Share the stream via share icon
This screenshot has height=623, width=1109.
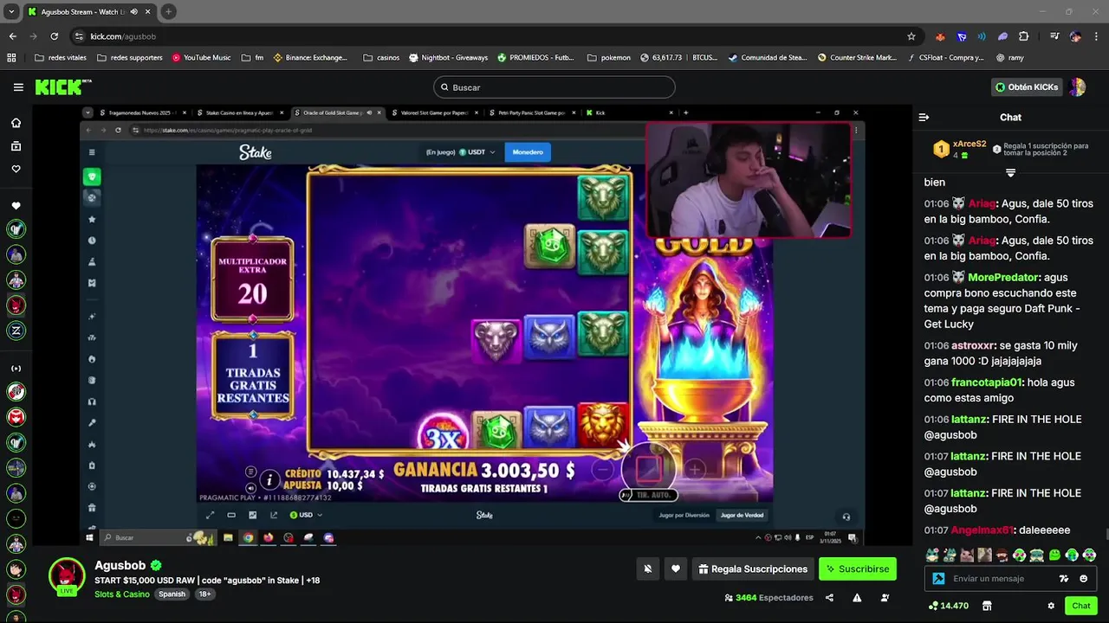coord(829,598)
